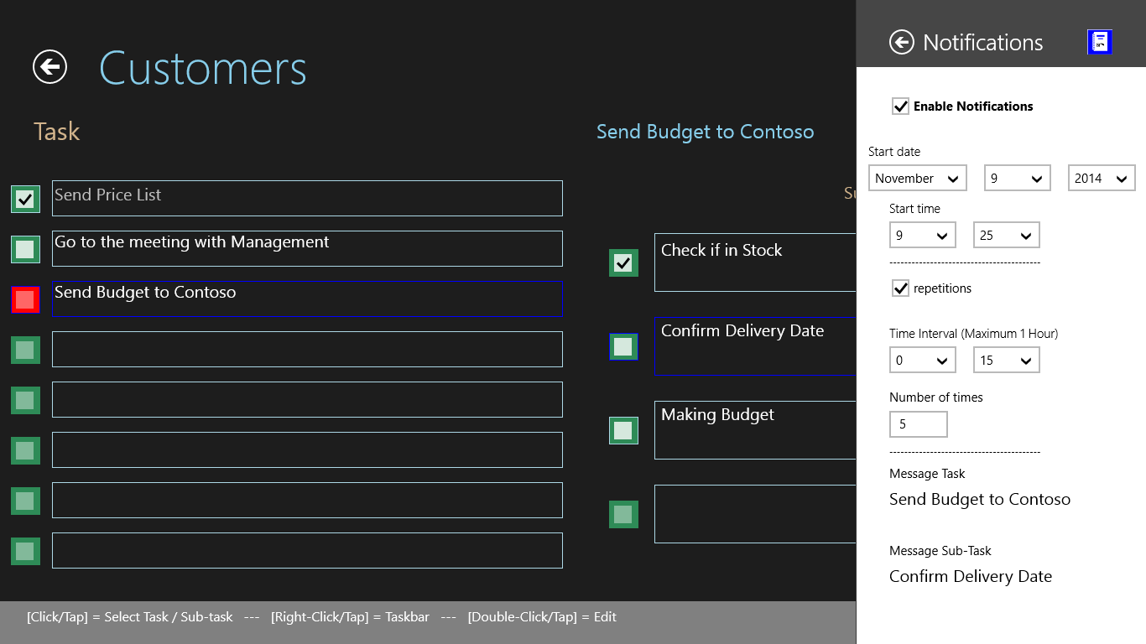The height and width of the screenshot is (644, 1146).
Task: Toggle the Enable Notifications checkbox
Action: pos(900,106)
